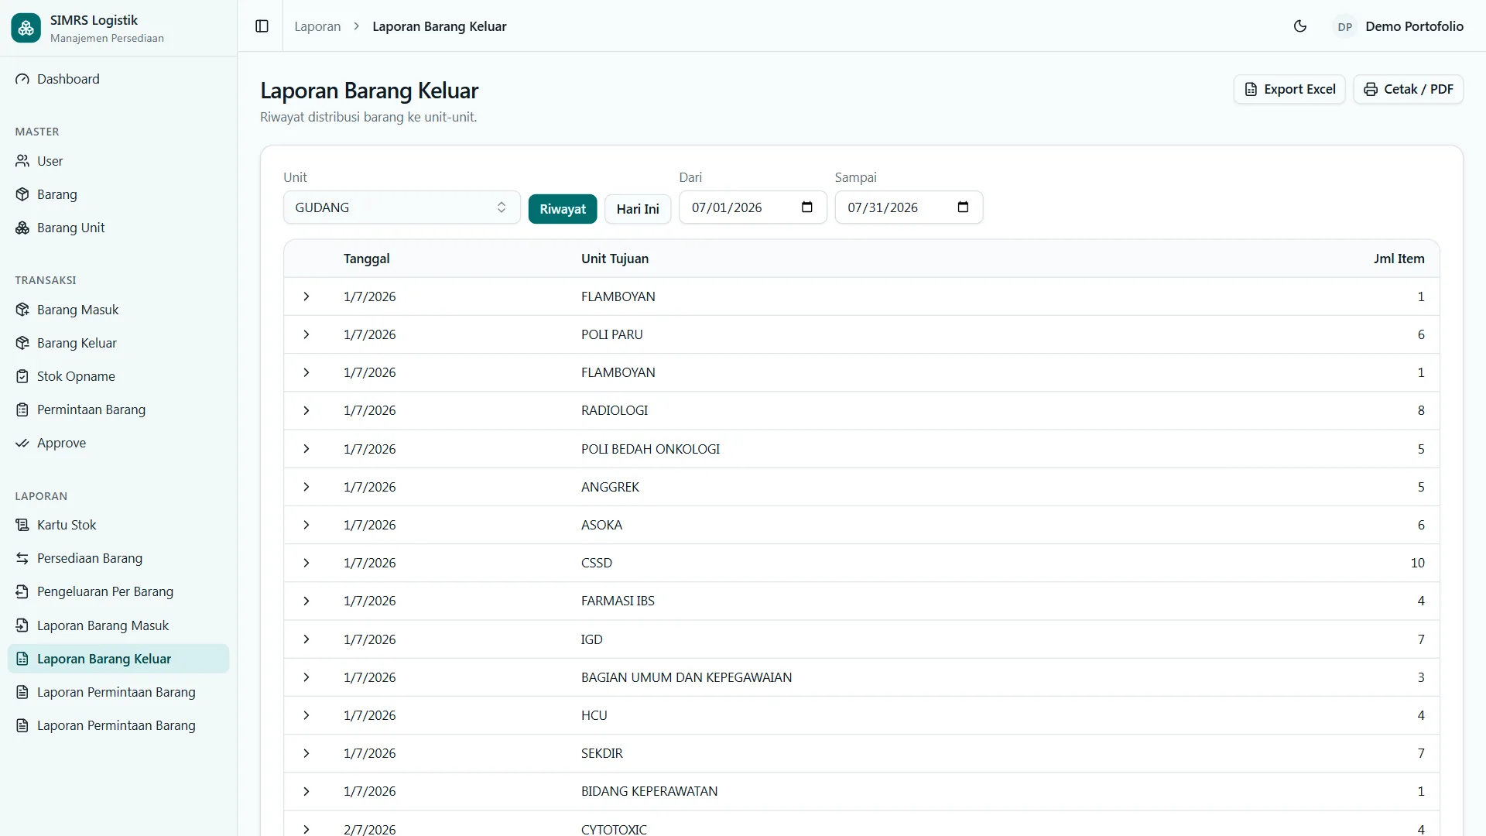1486x836 pixels.
Task: Expand the IGD row
Action: pos(306,639)
